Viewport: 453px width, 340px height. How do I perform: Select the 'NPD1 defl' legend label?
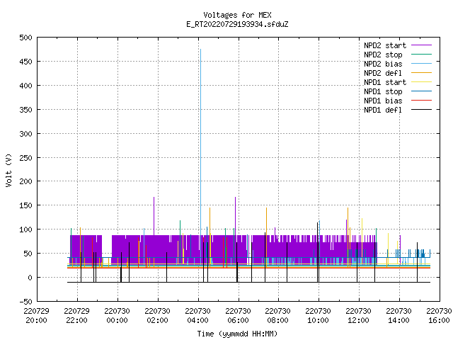click(x=383, y=110)
